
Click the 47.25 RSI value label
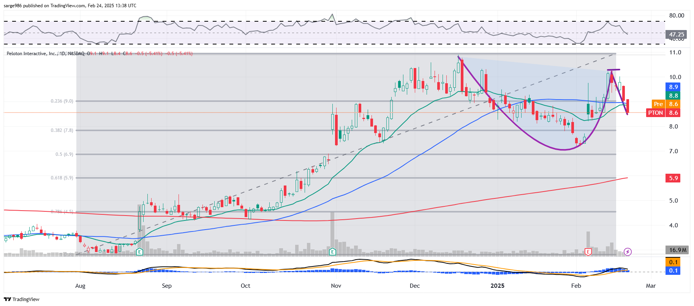[x=677, y=35]
